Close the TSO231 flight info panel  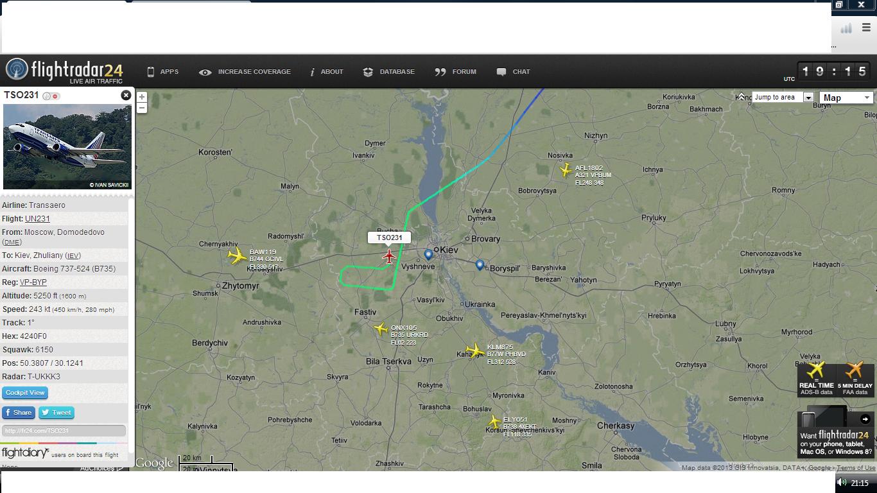[x=126, y=95]
